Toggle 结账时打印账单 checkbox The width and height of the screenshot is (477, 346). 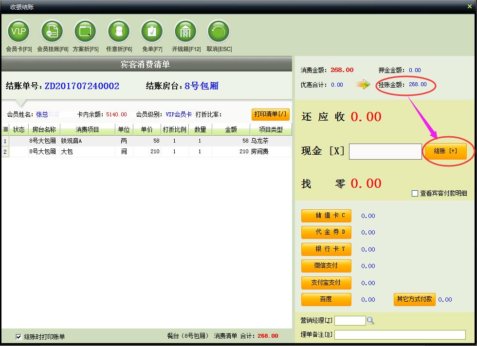pyautogui.click(x=18, y=337)
